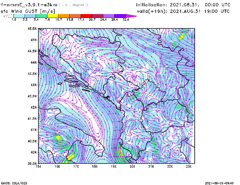Click the initialisation date 2021.08.31.

[184, 5]
